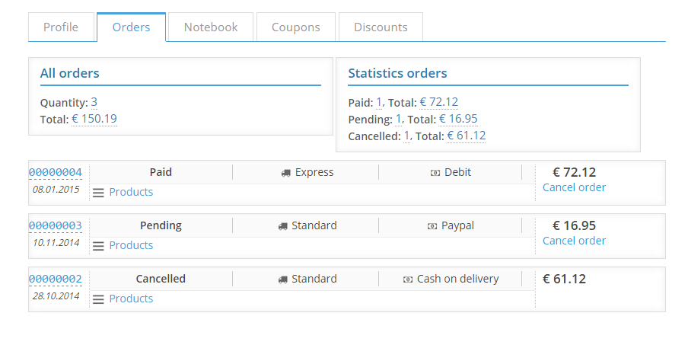Click money icon next to Debit

point(435,173)
